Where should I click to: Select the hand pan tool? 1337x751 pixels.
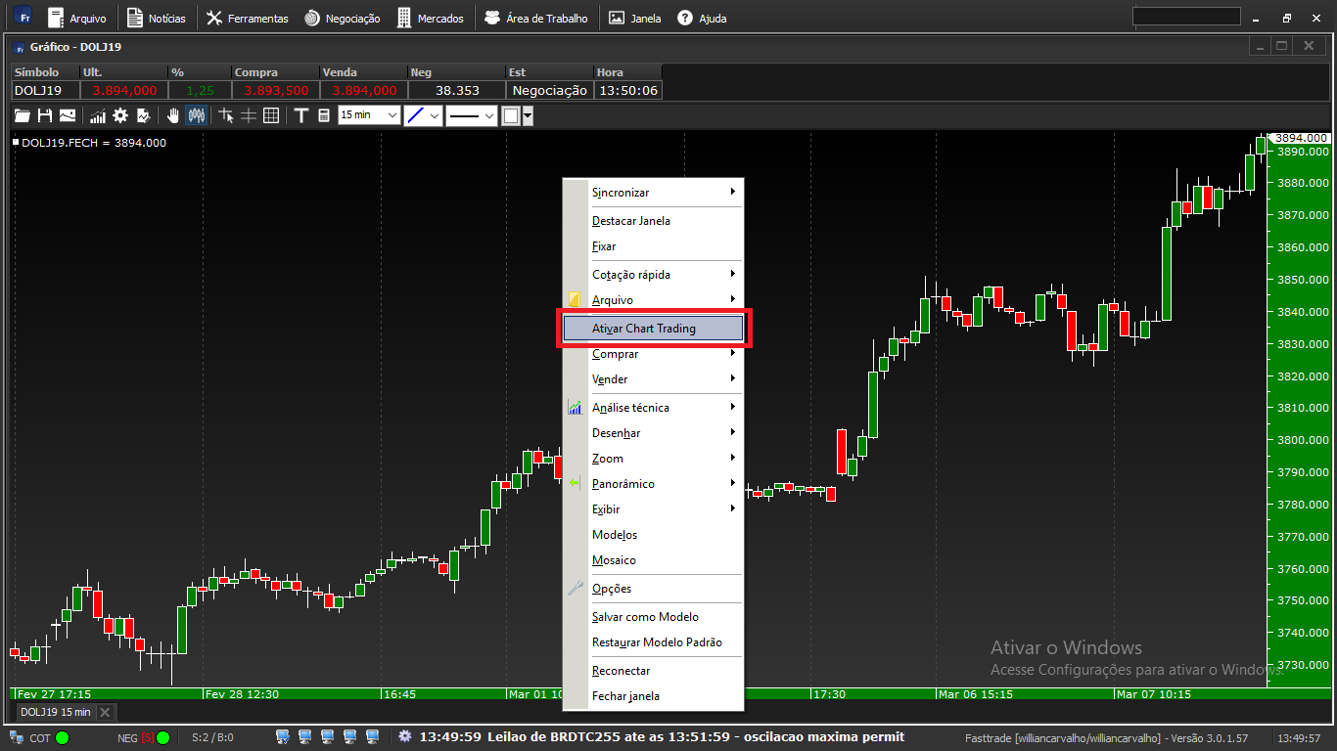[x=173, y=115]
